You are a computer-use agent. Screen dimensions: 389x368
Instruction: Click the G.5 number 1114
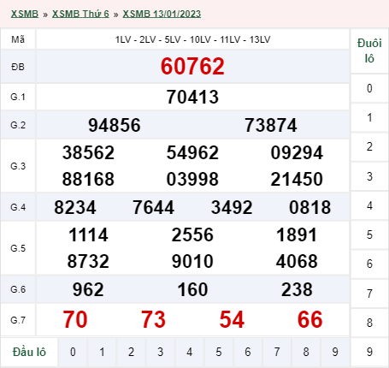click(x=88, y=235)
